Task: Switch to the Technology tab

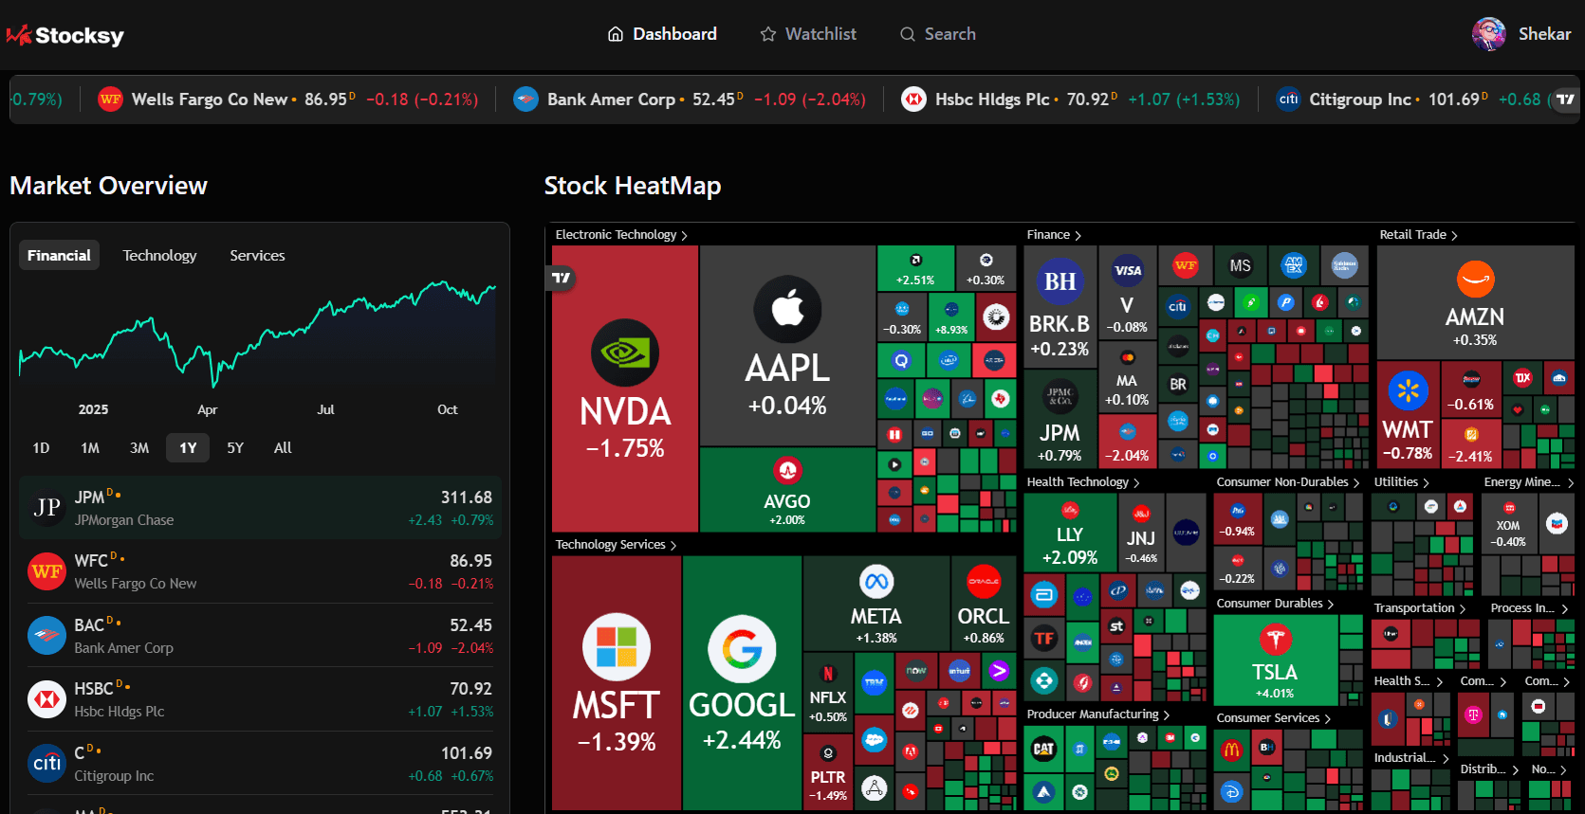Action: (159, 255)
